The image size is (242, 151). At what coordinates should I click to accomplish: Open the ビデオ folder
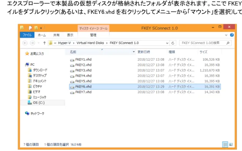(36, 92)
